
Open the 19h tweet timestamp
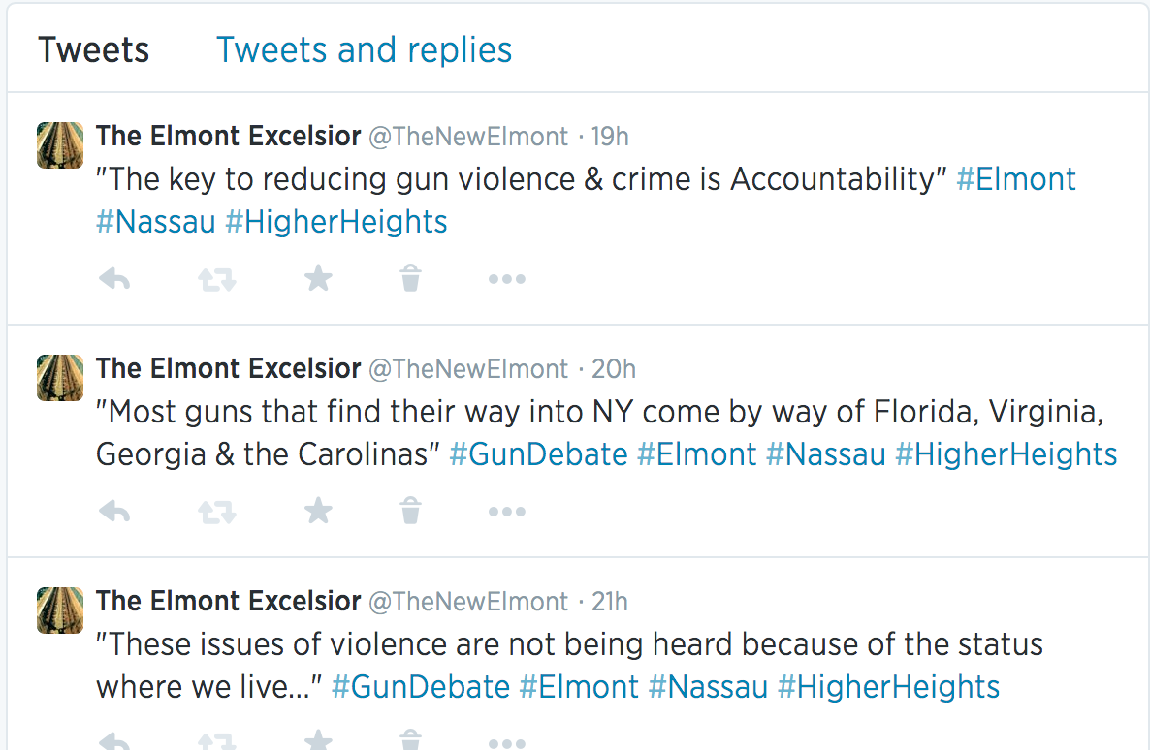coord(610,137)
